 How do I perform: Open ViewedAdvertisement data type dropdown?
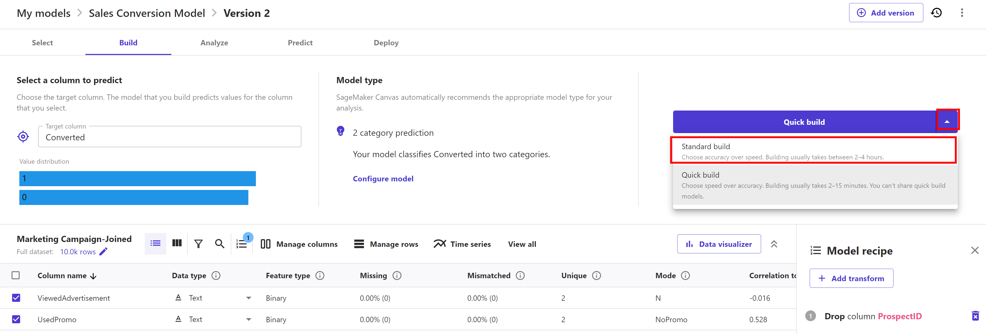click(x=248, y=298)
